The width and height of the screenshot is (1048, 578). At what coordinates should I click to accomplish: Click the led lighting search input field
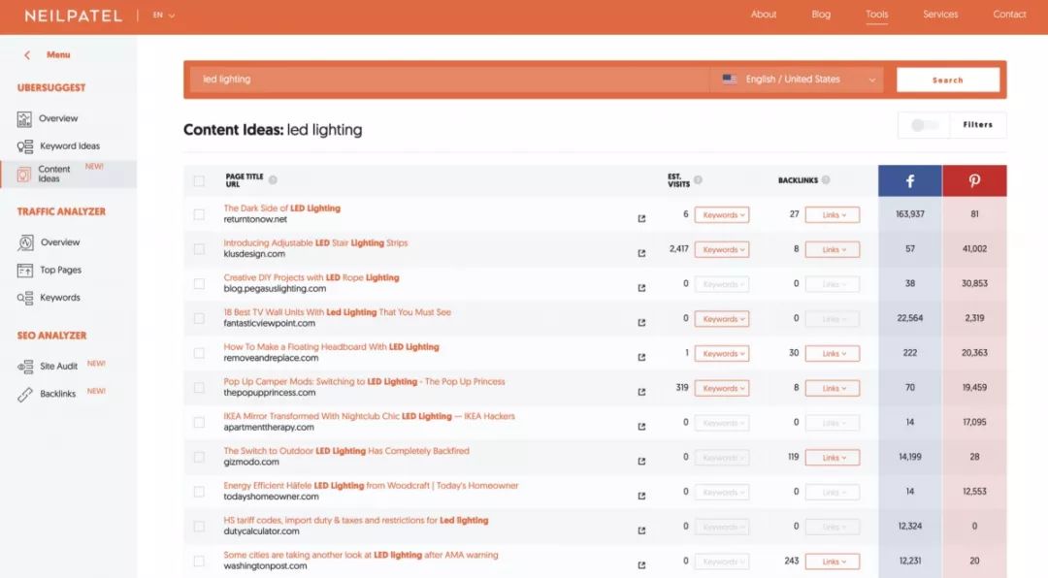click(x=449, y=80)
